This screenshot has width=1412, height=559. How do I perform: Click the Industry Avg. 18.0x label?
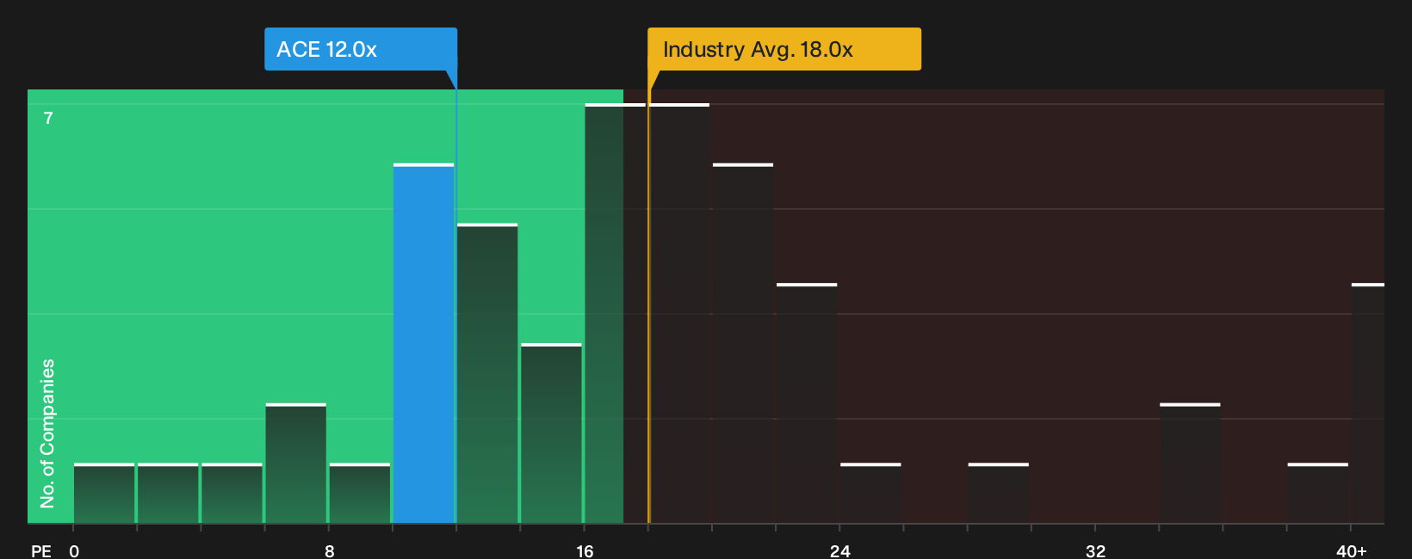[784, 49]
